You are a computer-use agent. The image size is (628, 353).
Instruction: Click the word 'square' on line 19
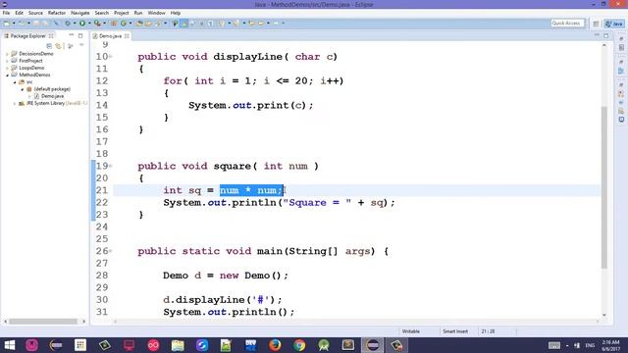pos(232,166)
